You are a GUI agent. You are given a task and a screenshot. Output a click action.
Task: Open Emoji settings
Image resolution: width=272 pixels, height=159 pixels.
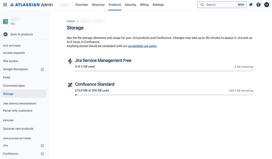click(23, 77)
